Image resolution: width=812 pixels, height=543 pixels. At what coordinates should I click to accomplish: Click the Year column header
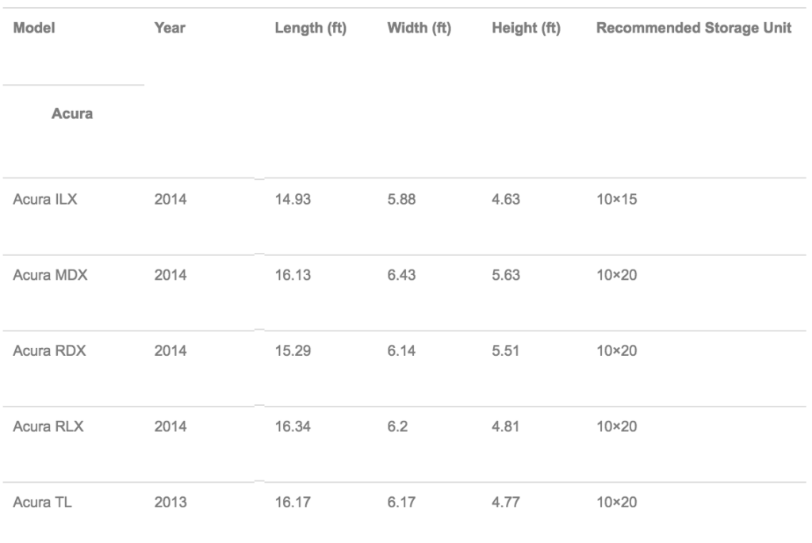170,28
